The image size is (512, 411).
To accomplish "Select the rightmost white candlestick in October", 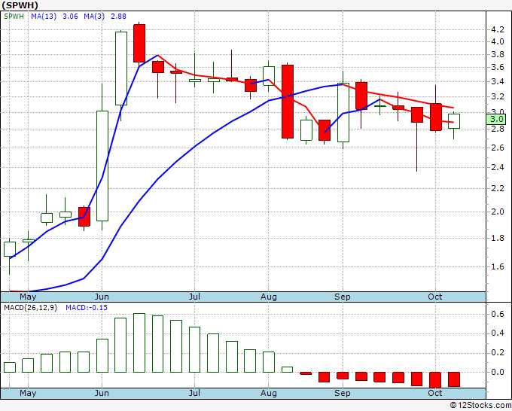I will coord(454,121).
